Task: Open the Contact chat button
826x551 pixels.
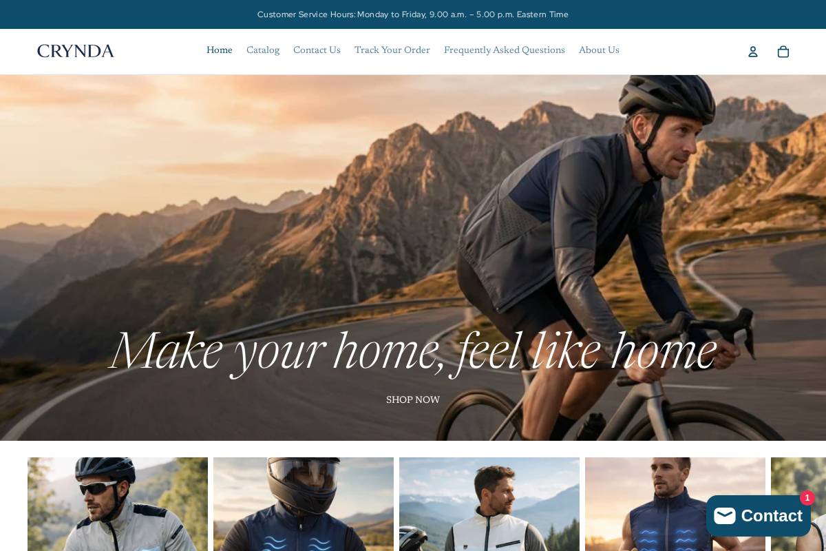Action: (759, 516)
